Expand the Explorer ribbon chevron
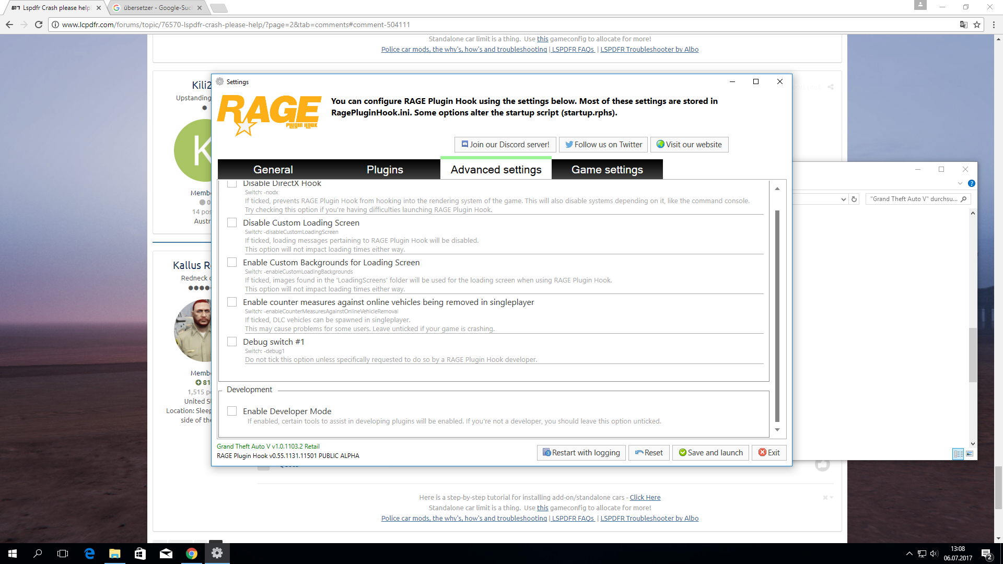 point(960,183)
